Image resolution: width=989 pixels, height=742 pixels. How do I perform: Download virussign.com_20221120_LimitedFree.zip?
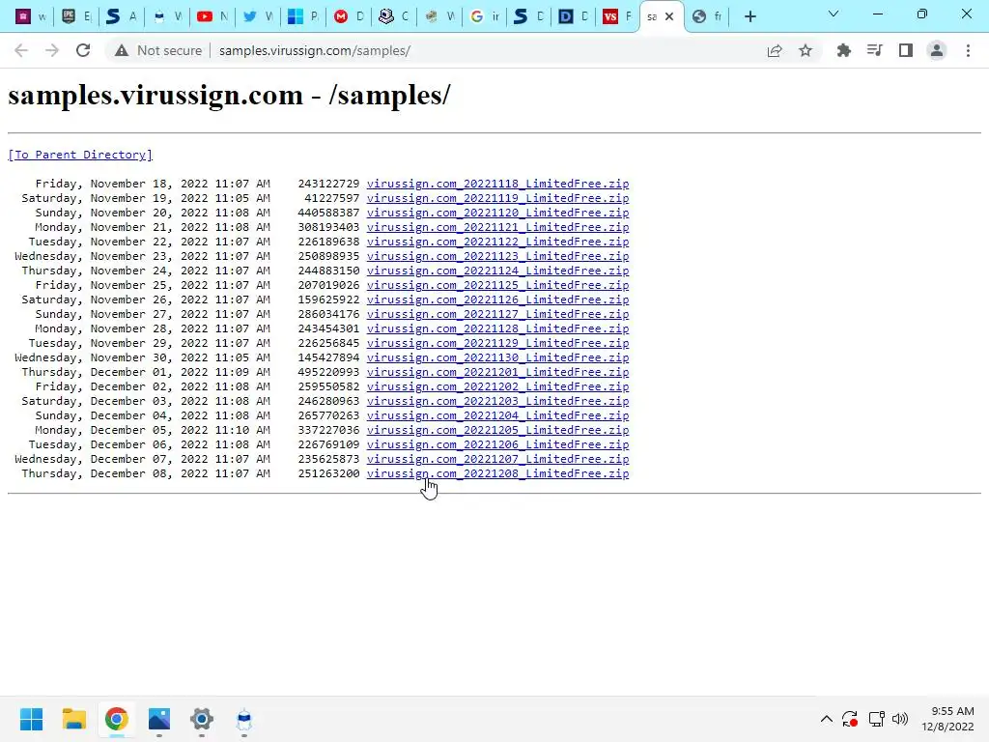point(497,213)
